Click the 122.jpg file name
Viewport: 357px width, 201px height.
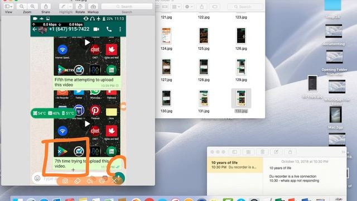pyautogui.click(x=204, y=17)
